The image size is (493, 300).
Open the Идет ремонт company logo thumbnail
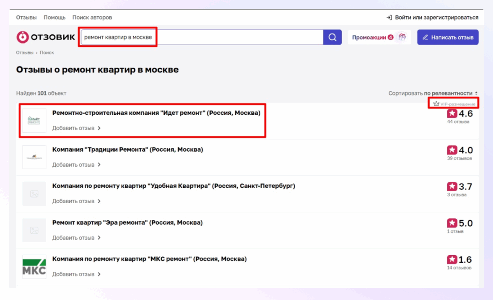coord(34,121)
